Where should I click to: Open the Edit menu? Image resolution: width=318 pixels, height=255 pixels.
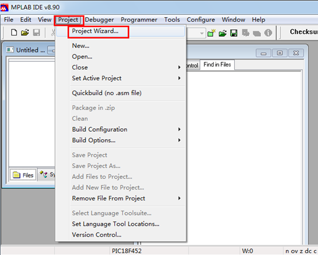pyautogui.click(x=26, y=19)
